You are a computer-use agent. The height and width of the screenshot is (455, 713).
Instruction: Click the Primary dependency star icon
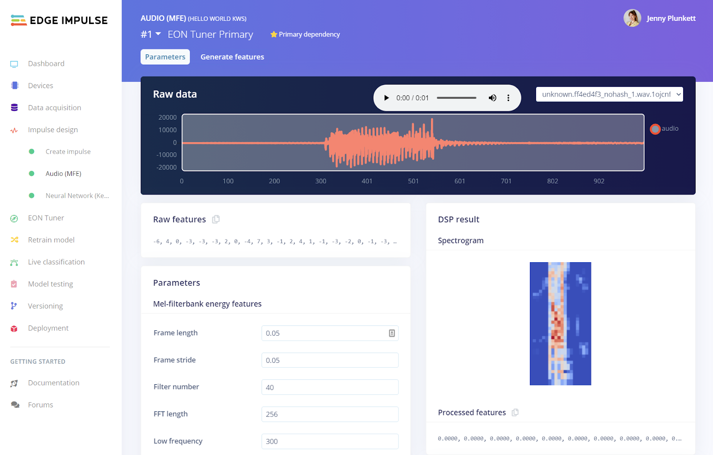pos(274,34)
